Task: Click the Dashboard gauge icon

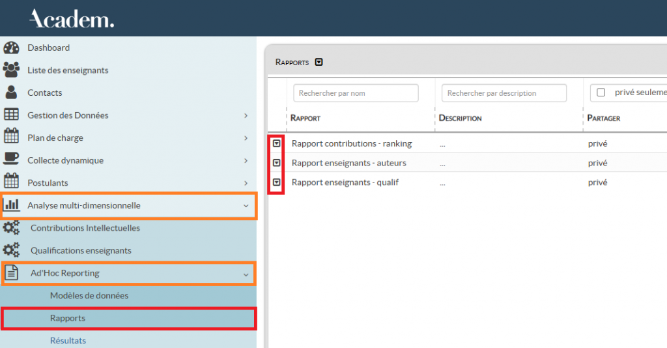Action: (11, 48)
